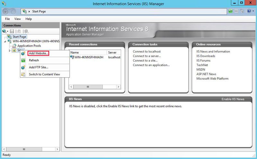
Task: Select the WIN-4KNNSFHMA0H server node
Action: click(36, 41)
